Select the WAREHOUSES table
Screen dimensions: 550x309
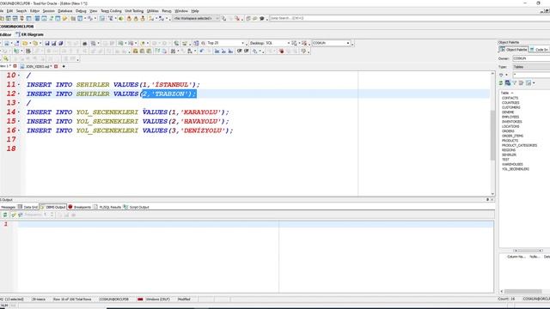click(x=512, y=164)
